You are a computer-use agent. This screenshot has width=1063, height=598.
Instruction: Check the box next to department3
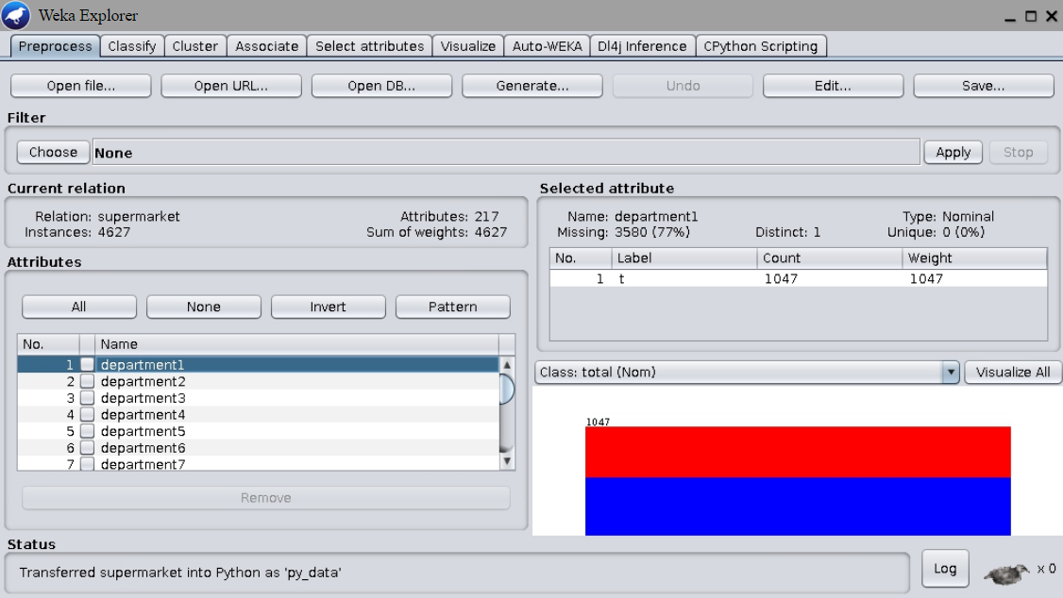pyautogui.click(x=87, y=398)
